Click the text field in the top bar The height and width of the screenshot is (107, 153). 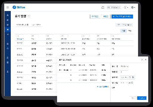point(114,7)
